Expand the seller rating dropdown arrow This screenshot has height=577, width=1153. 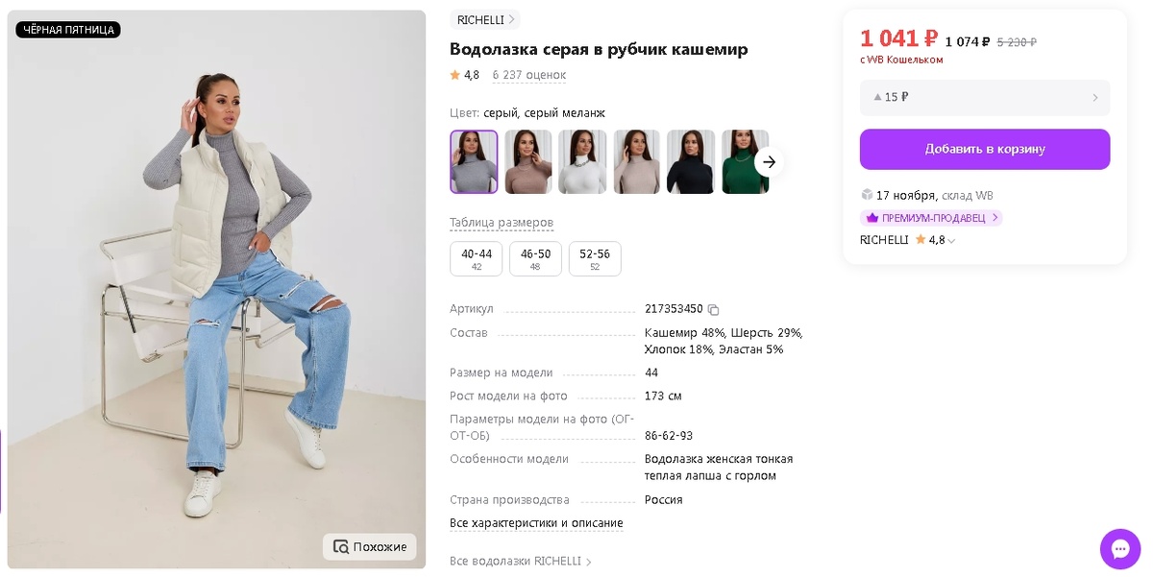coord(950,240)
